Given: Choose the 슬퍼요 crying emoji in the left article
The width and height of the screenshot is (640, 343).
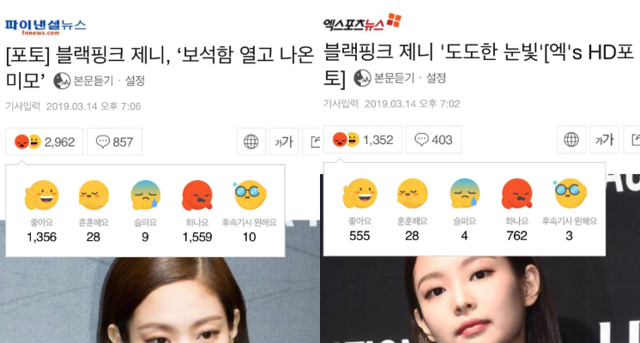Looking at the screenshot, I should tap(145, 196).
